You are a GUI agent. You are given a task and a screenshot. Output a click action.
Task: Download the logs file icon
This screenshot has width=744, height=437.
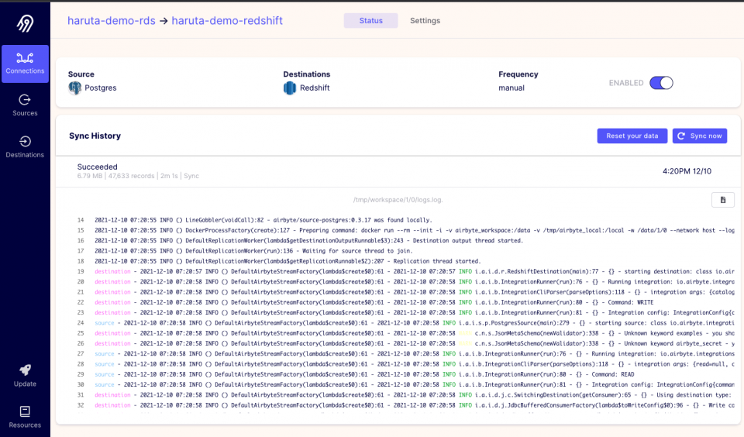click(x=722, y=200)
